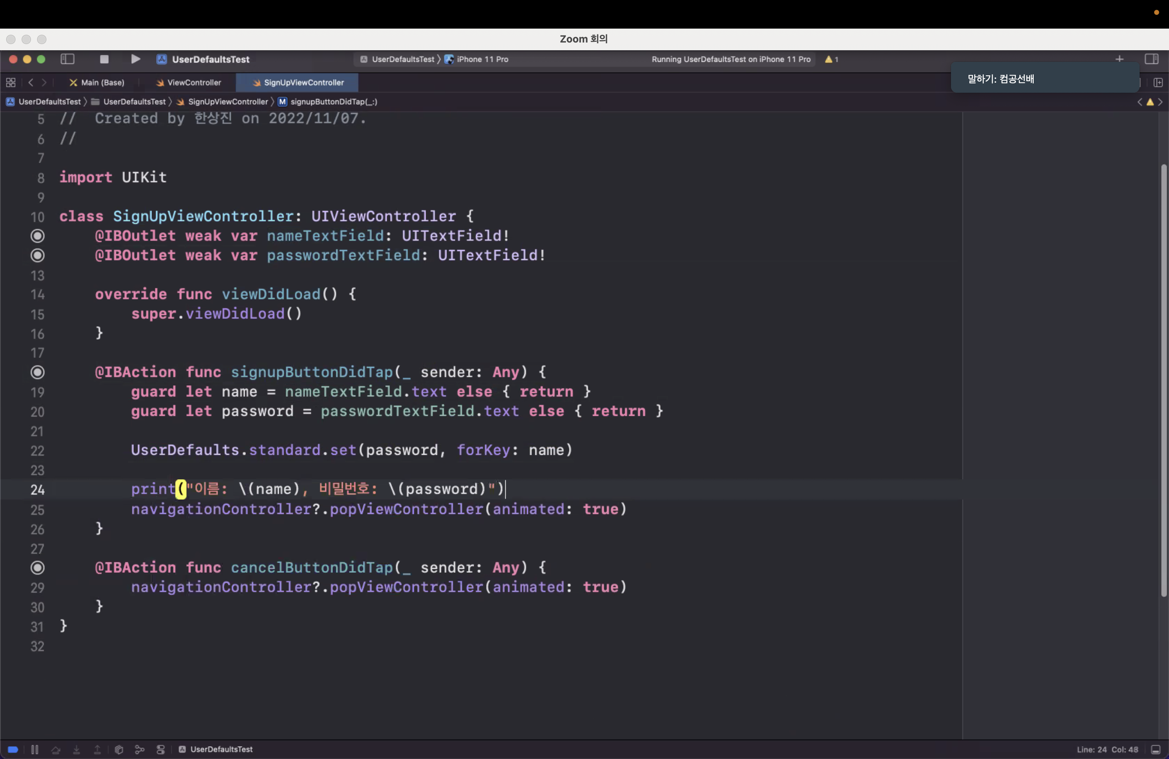Open the warning indicator showing 1 issue
Viewport: 1169px width, 759px height.
click(x=832, y=59)
